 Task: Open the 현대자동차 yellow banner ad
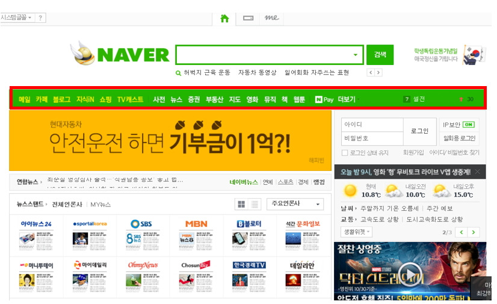point(170,140)
